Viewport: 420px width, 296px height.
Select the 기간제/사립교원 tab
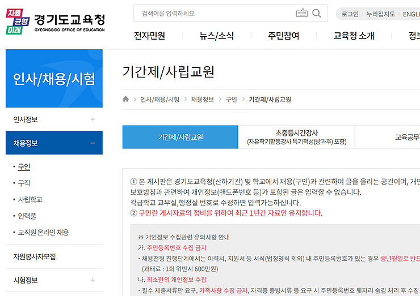(x=180, y=137)
